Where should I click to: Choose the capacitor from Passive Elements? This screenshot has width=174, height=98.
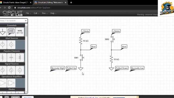tap(11, 57)
